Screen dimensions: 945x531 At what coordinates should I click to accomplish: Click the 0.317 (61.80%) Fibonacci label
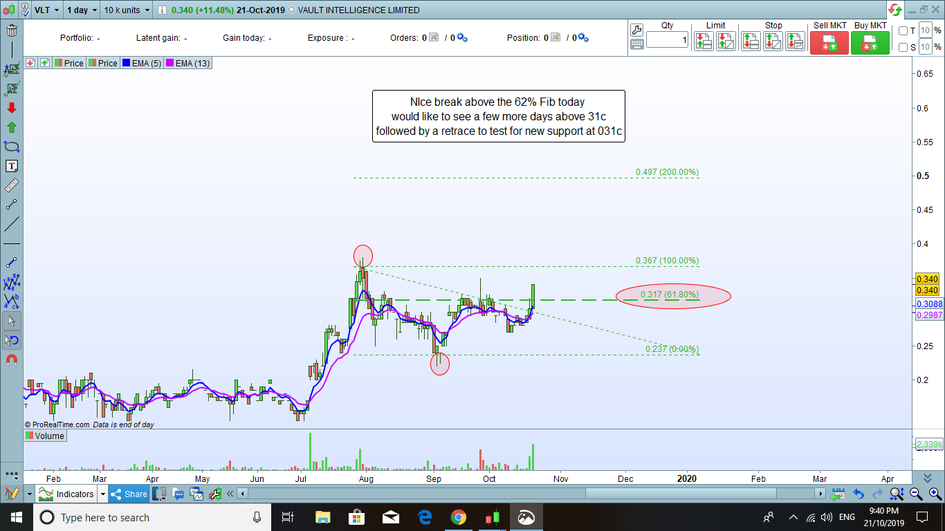point(670,295)
